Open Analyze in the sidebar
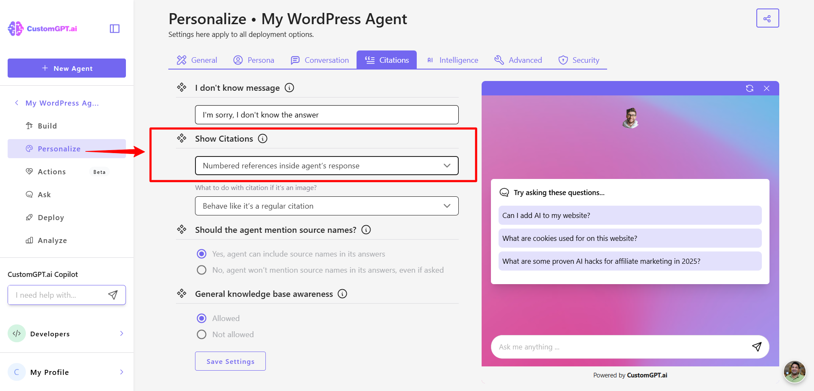 (67, 240)
